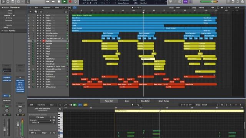Screen dimensions: 246x138
Task: Fast forward using the transport control
Action: click(53, 2)
